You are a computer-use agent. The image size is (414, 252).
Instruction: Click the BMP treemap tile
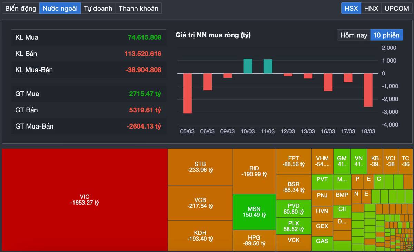pyautogui.click(x=342, y=197)
